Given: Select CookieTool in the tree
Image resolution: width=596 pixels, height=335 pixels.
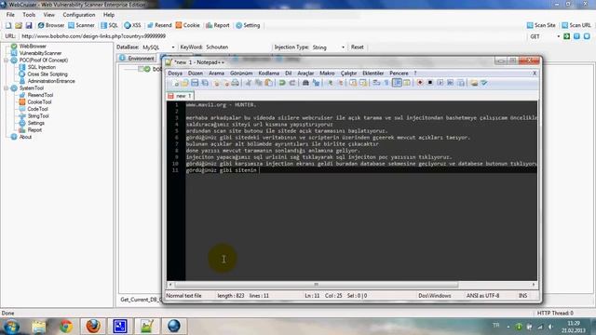Looking at the screenshot, I should (39, 101).
